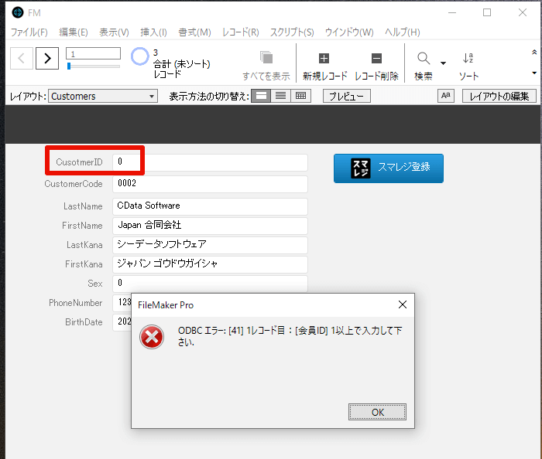Click the found-set circle indicator
The image size is (542, 459).
[139, 56]
